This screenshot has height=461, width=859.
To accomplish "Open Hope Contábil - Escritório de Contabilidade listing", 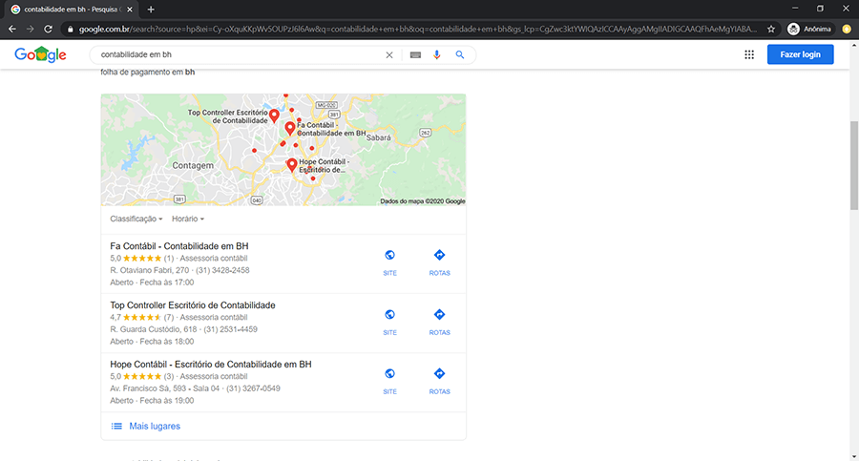I will [x=210, y=365].
